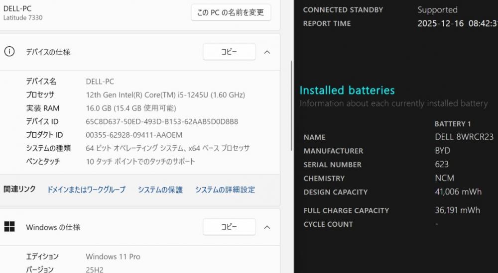Click the 36,191 mWh full charge value
Screen dimensions: 498x273
pos(457,210)
